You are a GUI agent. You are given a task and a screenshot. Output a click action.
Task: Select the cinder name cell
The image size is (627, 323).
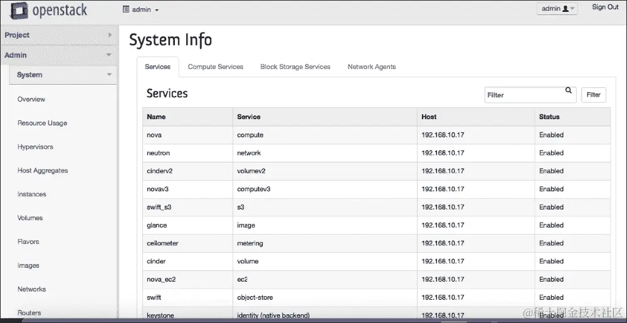tap(187, 261)
